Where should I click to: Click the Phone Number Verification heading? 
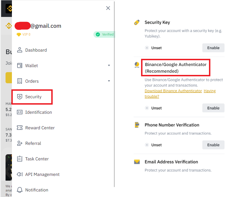tap(172, 125)
